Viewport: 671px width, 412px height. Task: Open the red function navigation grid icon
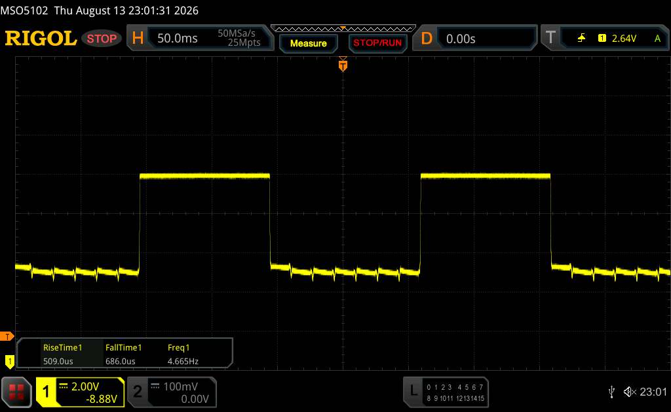16,392
